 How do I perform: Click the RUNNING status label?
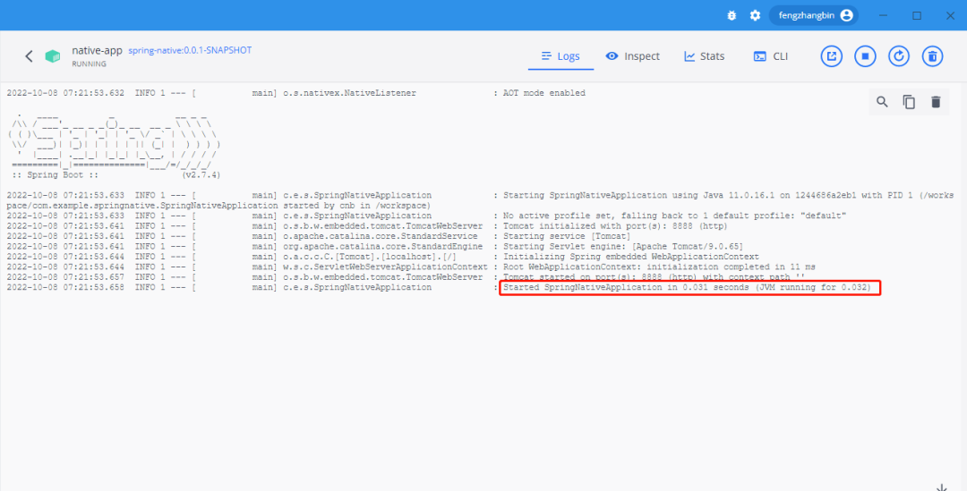[89, 64]
